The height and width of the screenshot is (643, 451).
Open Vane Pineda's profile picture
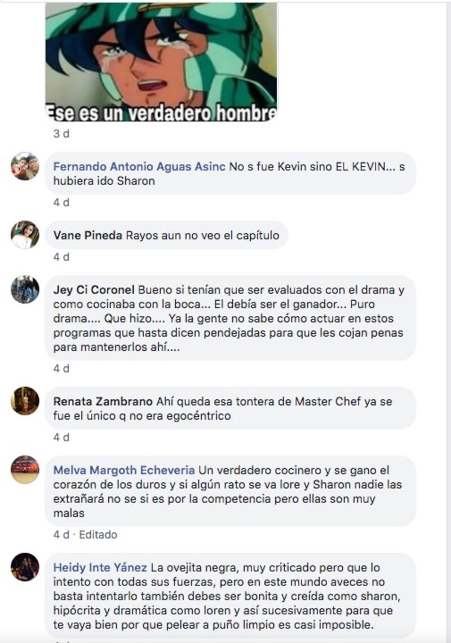click(25, 235)
